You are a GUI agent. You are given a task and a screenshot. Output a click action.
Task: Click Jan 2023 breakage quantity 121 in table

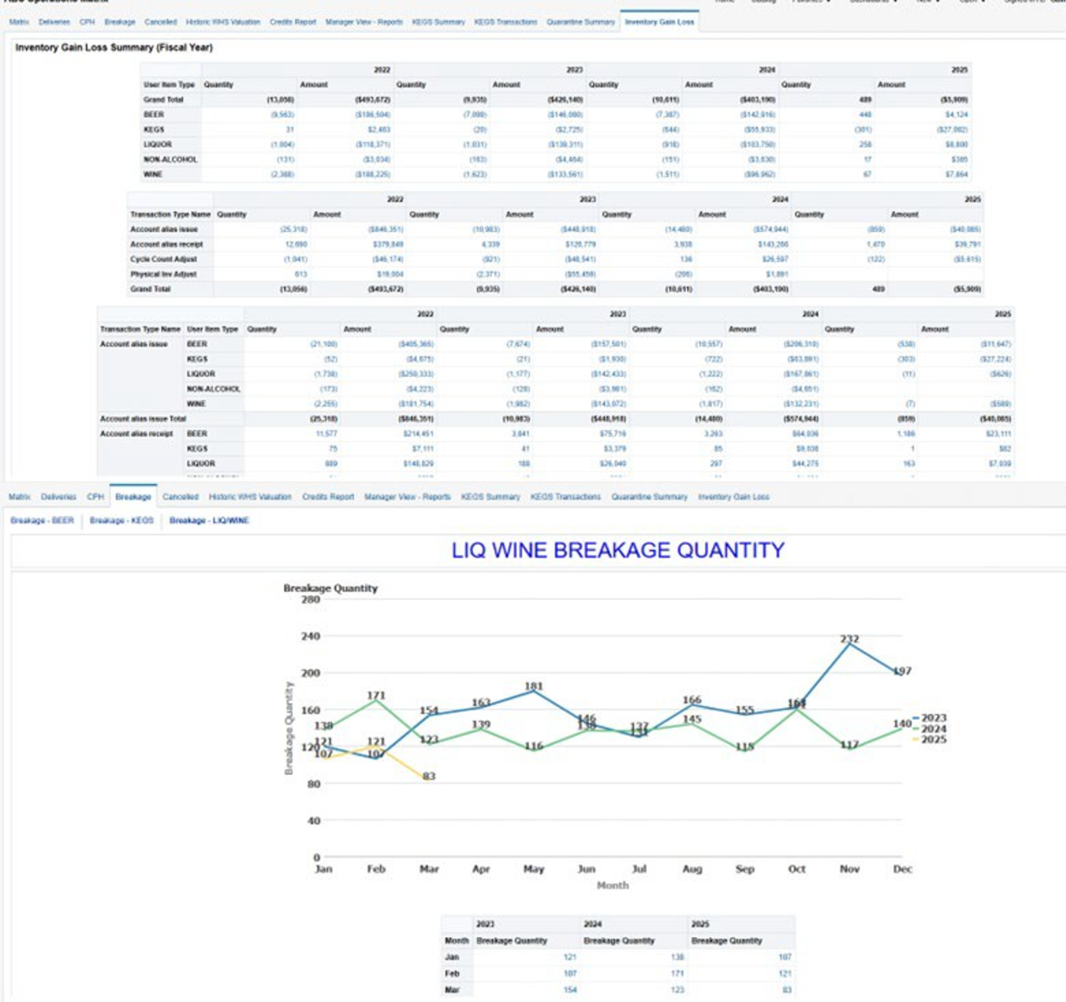(569, 957)
